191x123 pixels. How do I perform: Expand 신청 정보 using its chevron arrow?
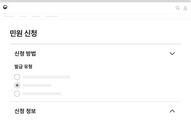pyautogui.click(x=172, y=111)
